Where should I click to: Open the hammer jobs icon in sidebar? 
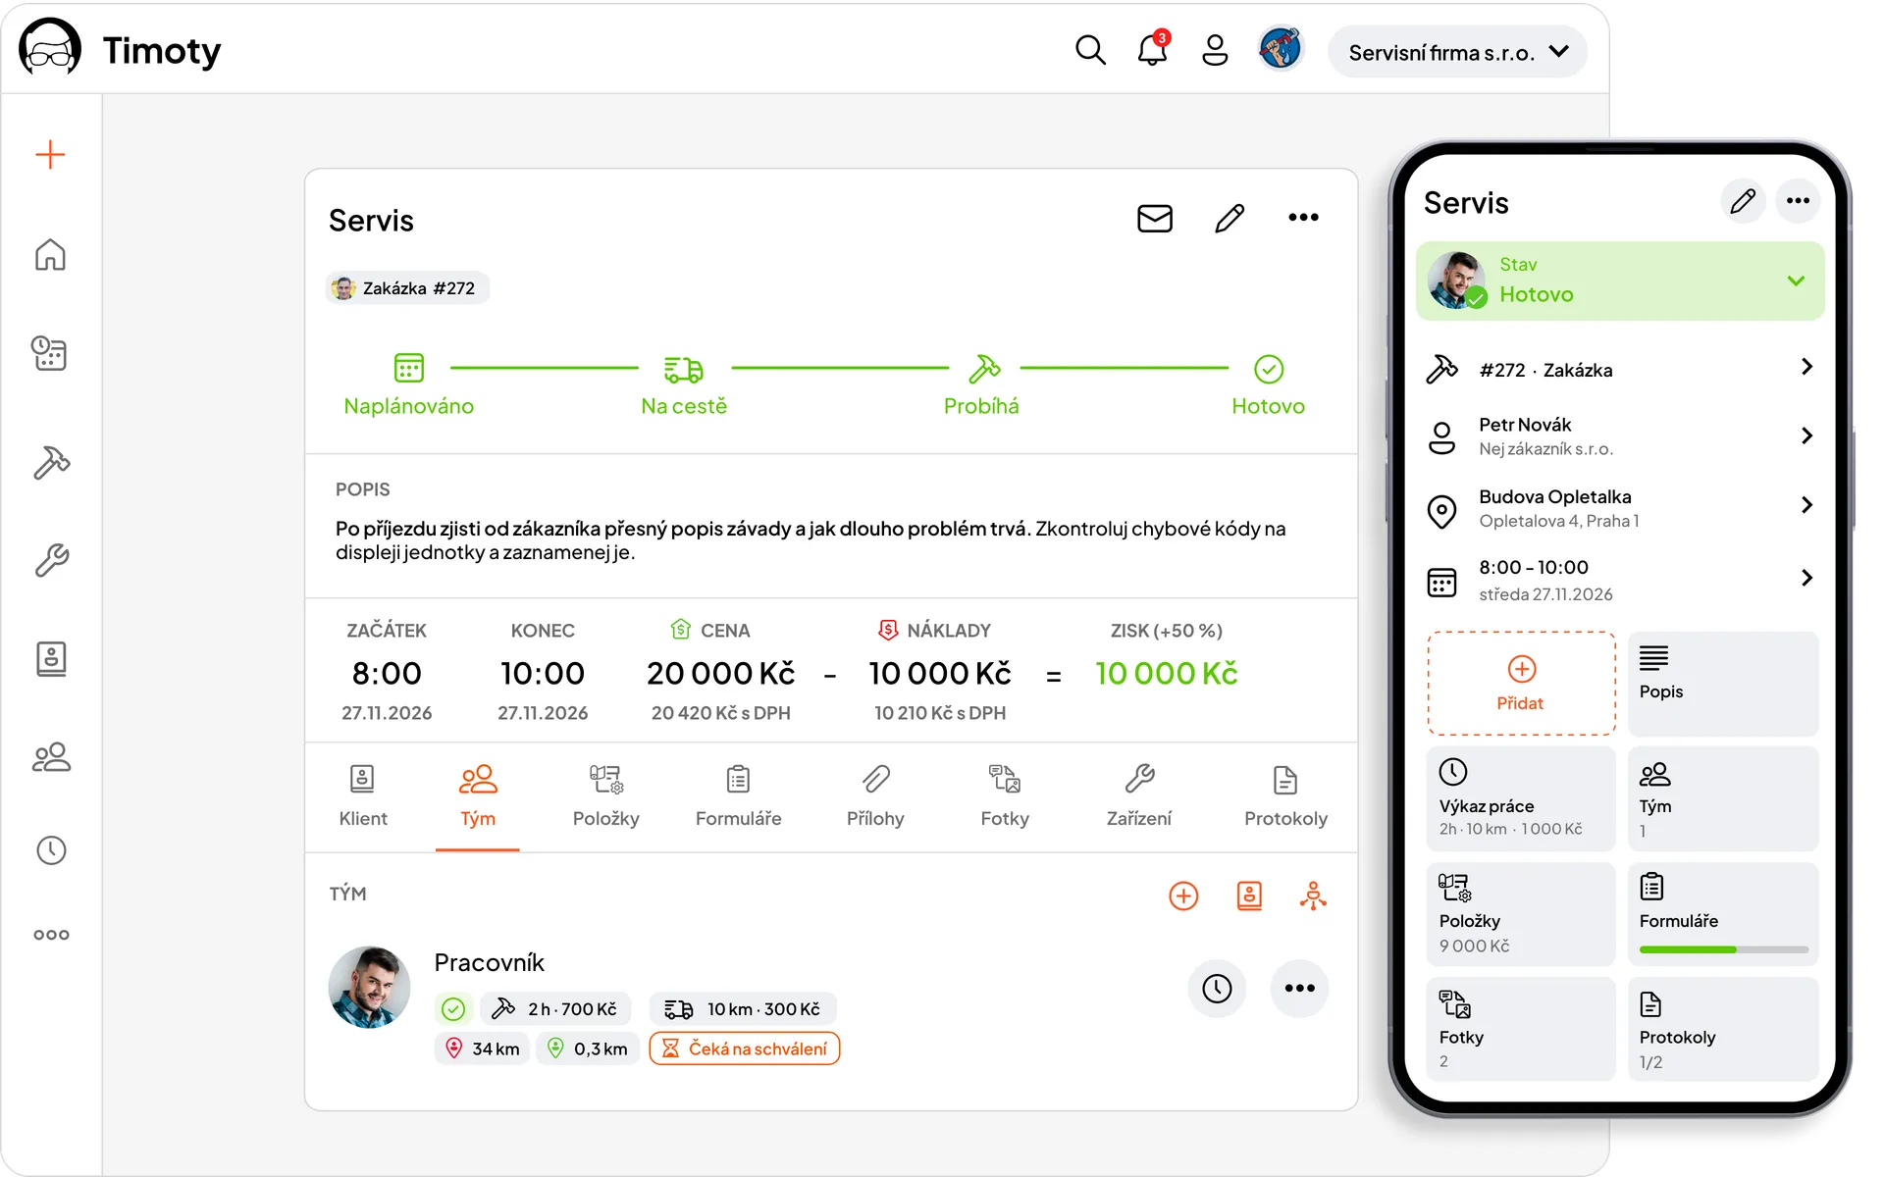pyautogui.click(x=51, y=462)
